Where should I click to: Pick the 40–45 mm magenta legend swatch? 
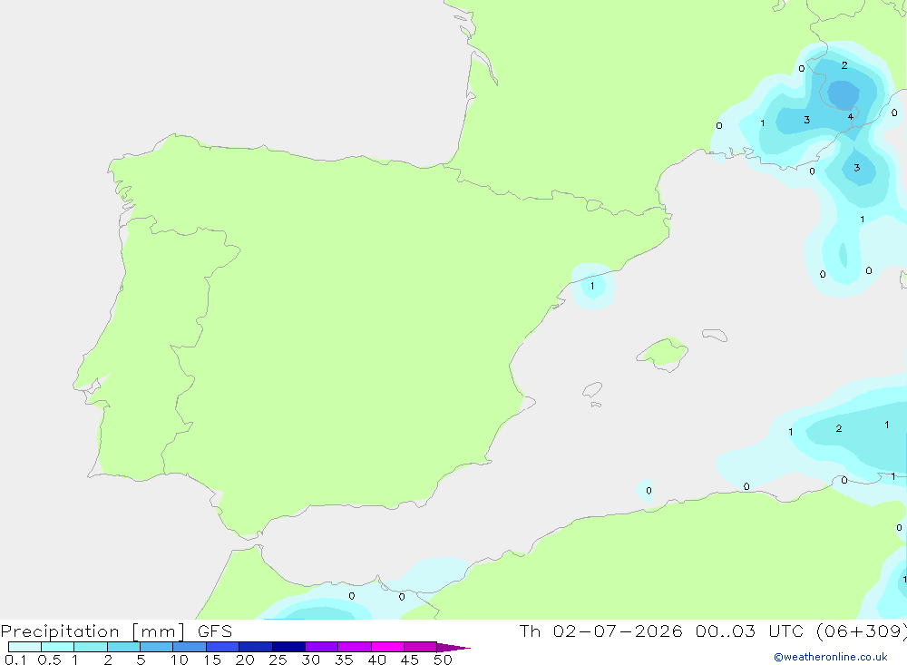(387, 647)
